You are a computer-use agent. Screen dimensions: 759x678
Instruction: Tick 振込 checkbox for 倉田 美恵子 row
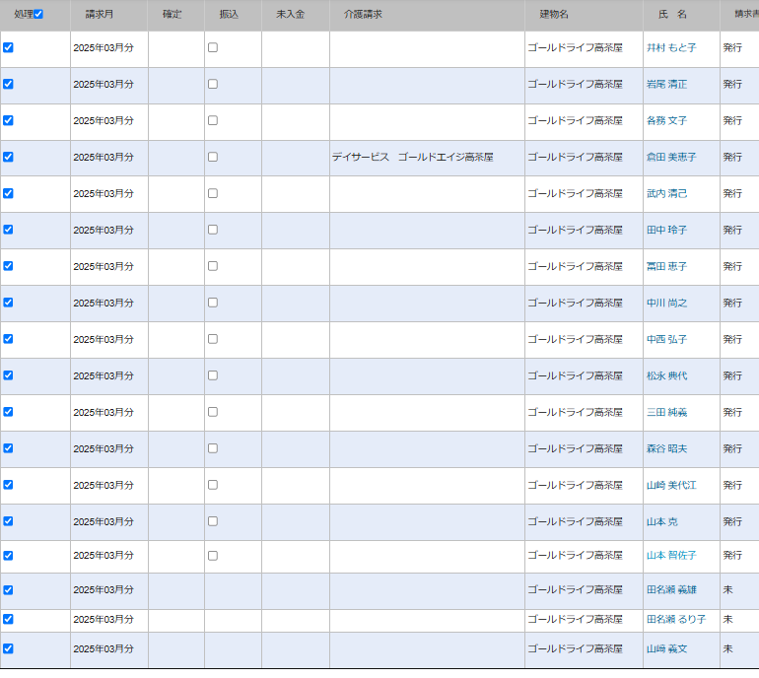212,157
